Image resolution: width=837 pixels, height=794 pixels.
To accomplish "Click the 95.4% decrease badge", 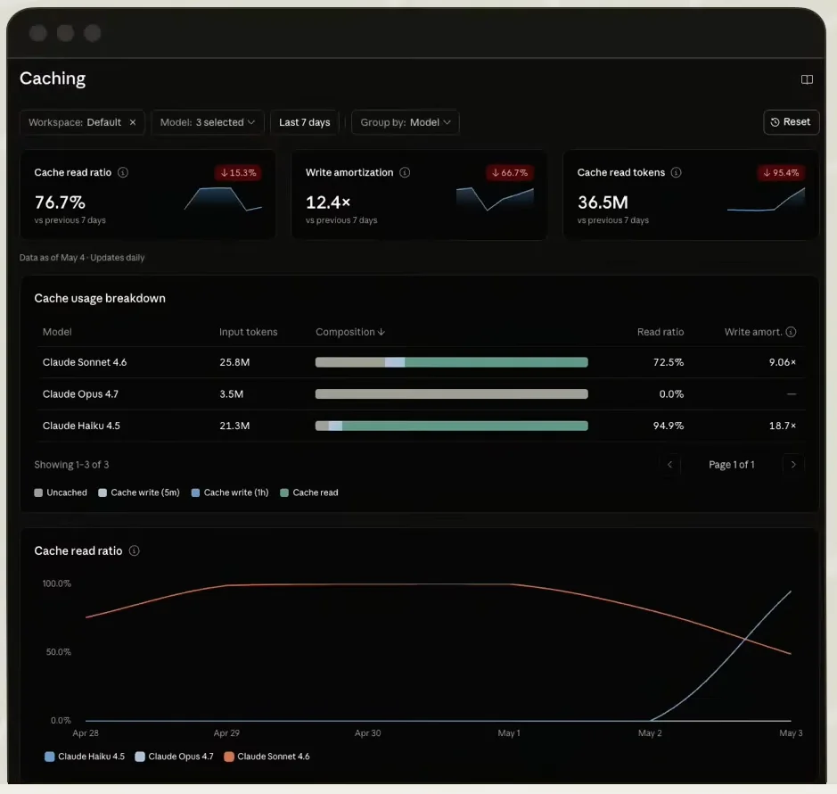I will (781, 172).
